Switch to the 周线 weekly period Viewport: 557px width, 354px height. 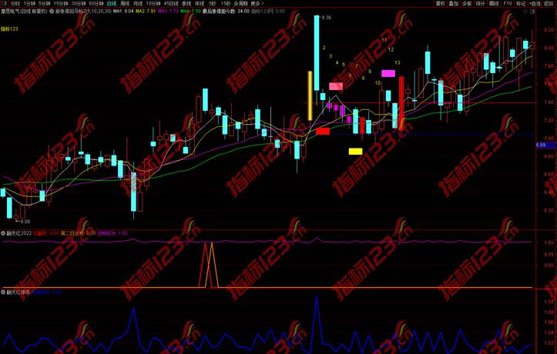tap(126, 3)
